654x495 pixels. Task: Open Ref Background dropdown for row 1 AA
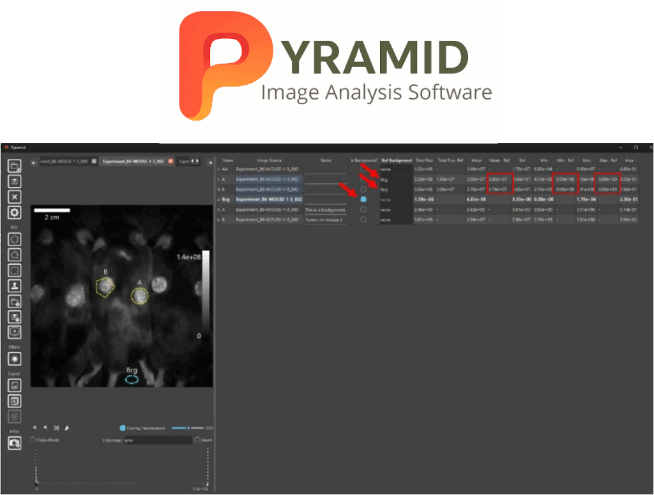pyautogui.click(x=396, y=169)
